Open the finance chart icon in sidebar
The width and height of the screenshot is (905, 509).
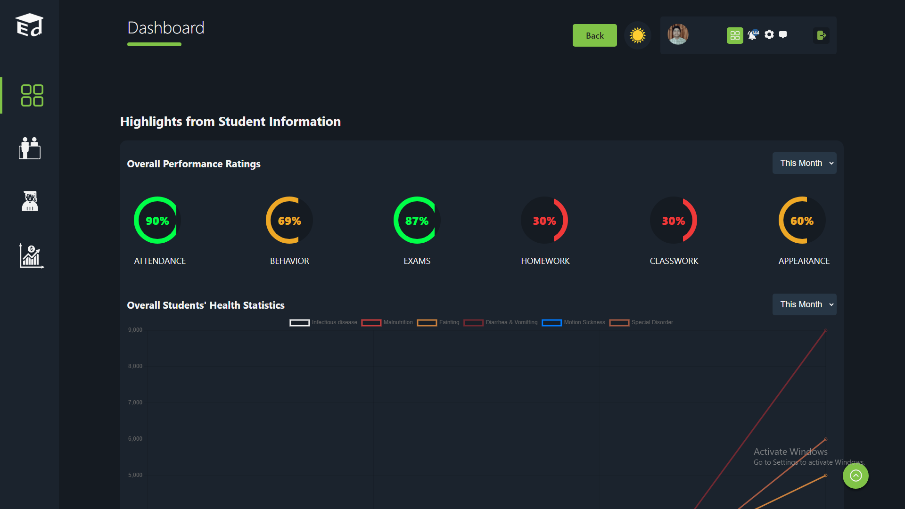click(31, 256)
